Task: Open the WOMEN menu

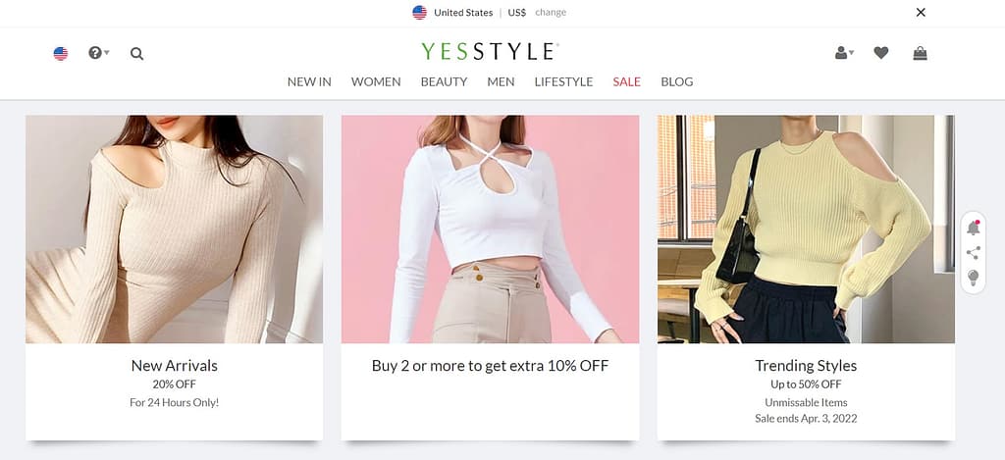Action: pyautogui.click(x=376, y=81)
